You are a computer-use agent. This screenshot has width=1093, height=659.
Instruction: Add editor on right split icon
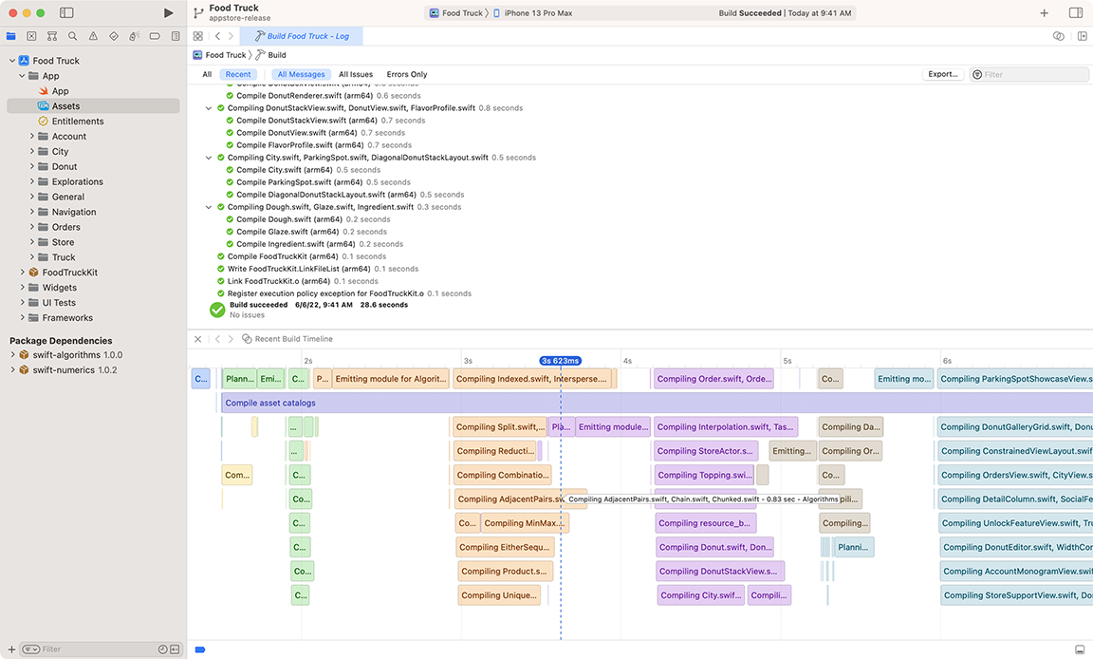pyautogui.click(x=1082, y=36)
